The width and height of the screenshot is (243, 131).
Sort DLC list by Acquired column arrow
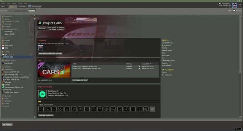150,64
